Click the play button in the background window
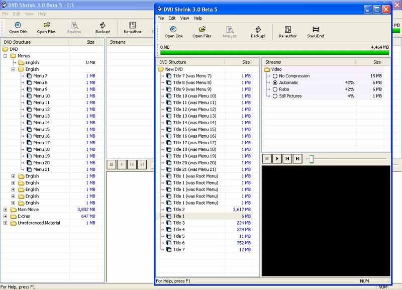Viewport: 402px width, 290px height. [x=122, y=164]
